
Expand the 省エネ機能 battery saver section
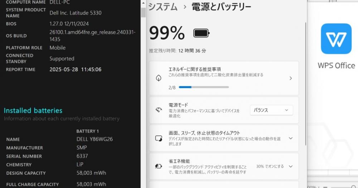point(291,166)
